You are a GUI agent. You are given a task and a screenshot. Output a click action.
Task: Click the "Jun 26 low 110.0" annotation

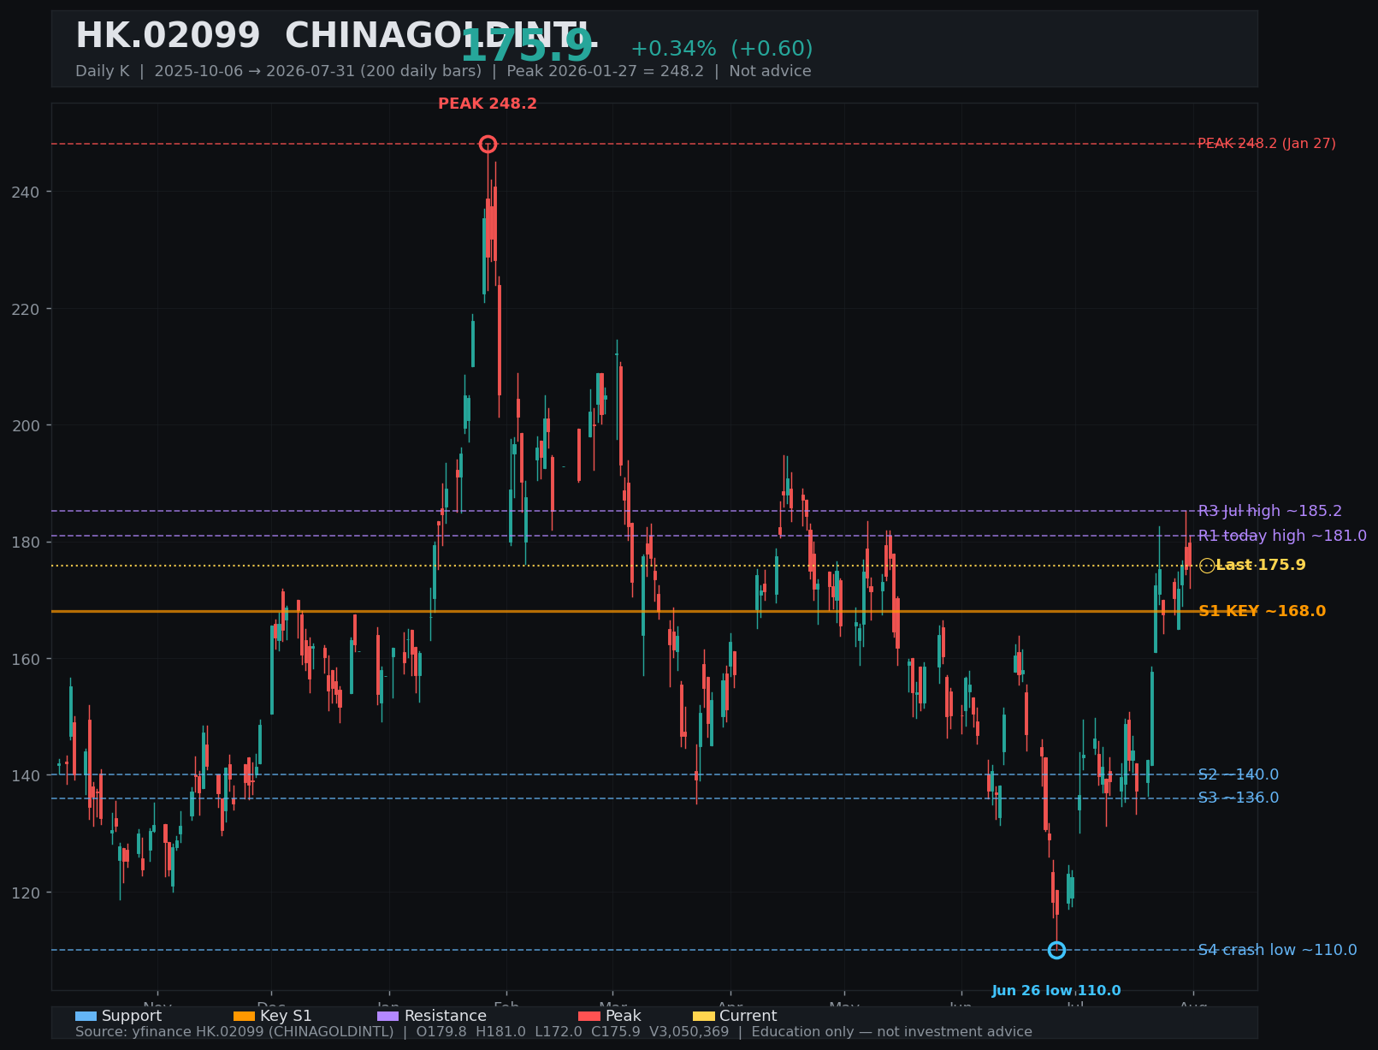coord(1056,991)
